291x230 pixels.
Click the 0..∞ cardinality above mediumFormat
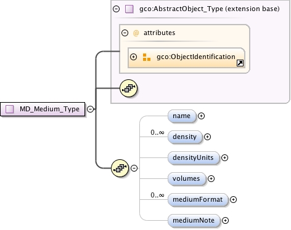pyautogui.click(x=157, y=195)
